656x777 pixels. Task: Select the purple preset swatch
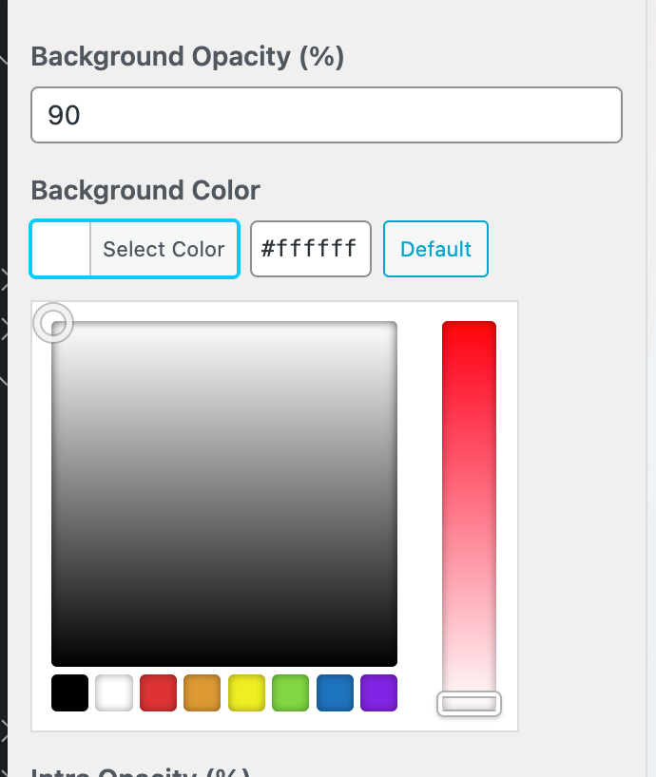click(378, 692)
